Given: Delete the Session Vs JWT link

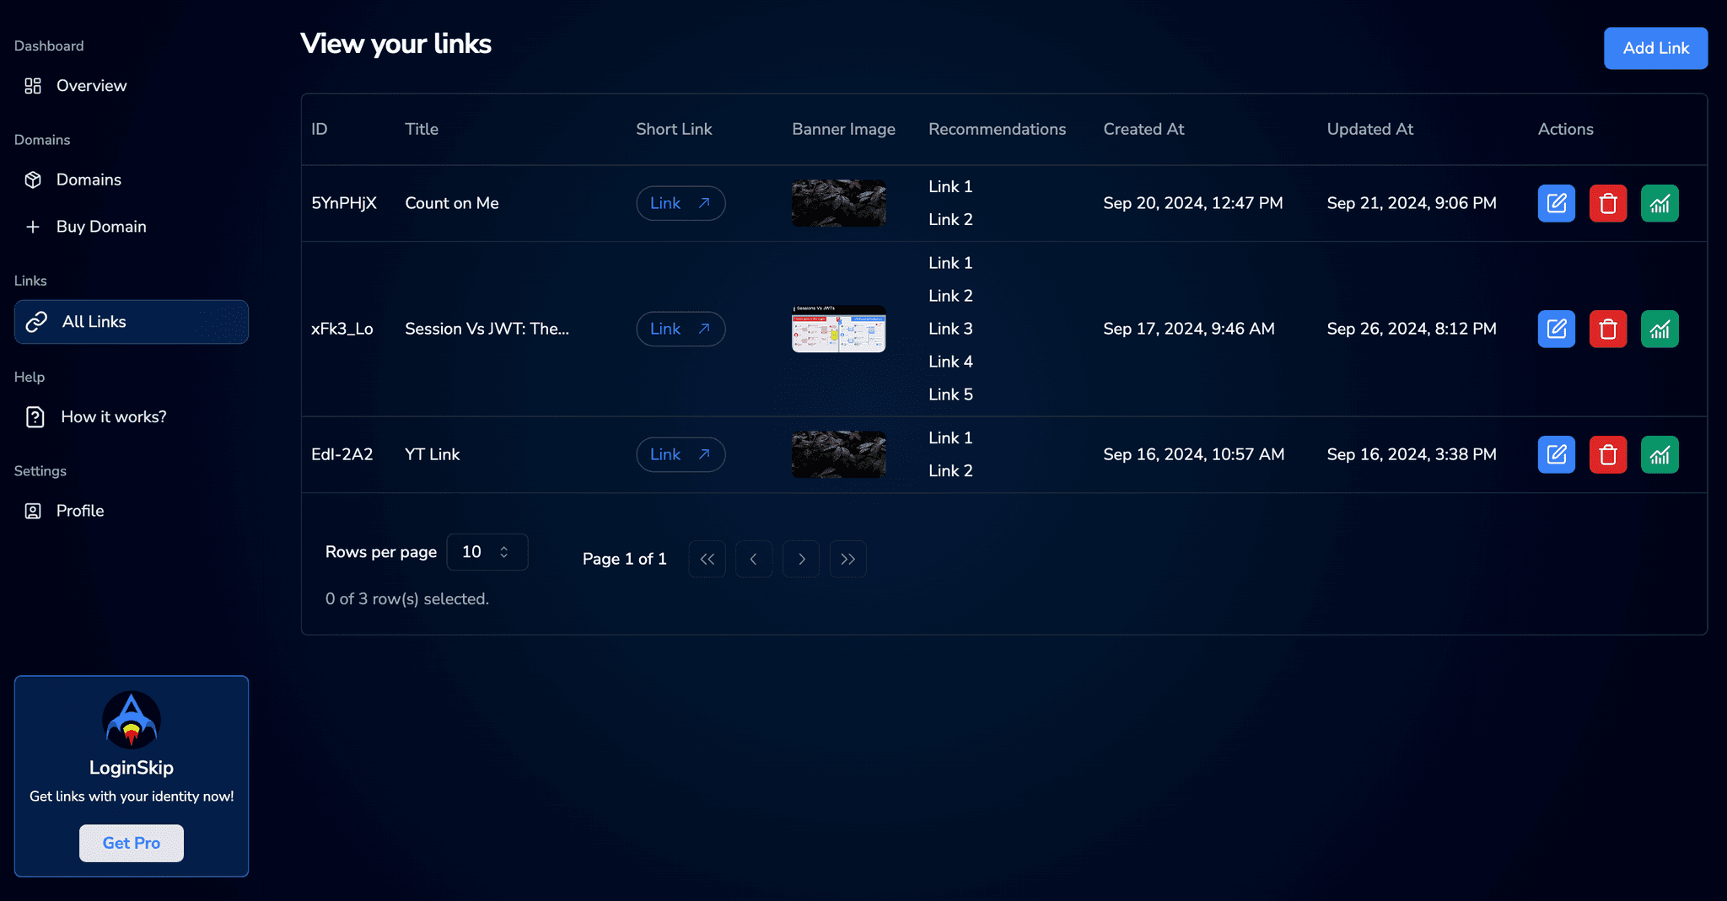Looking at the screenshot, I should coord(1607,329).
